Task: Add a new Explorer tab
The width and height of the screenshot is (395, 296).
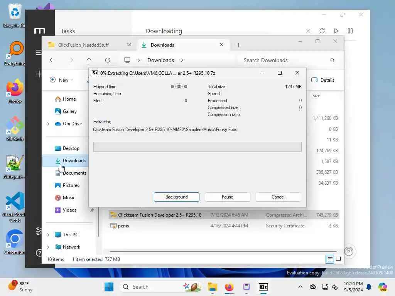Action: pos(238,45)
